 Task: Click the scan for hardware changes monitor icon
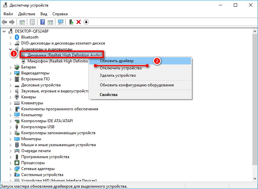tap(61, 22)
